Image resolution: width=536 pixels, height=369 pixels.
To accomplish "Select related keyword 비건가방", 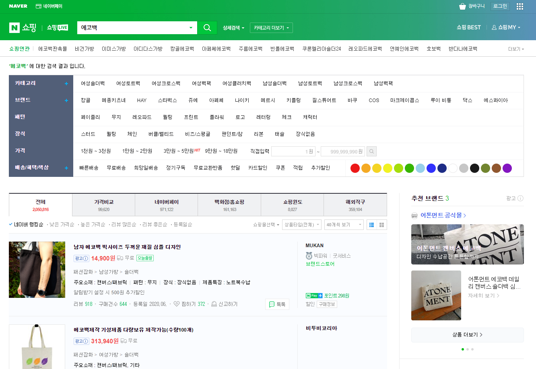I will point(85,49).
